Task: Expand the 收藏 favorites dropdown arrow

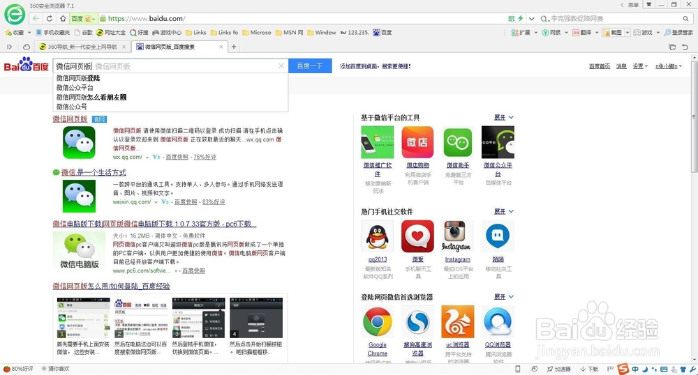Action: [29, 33]
